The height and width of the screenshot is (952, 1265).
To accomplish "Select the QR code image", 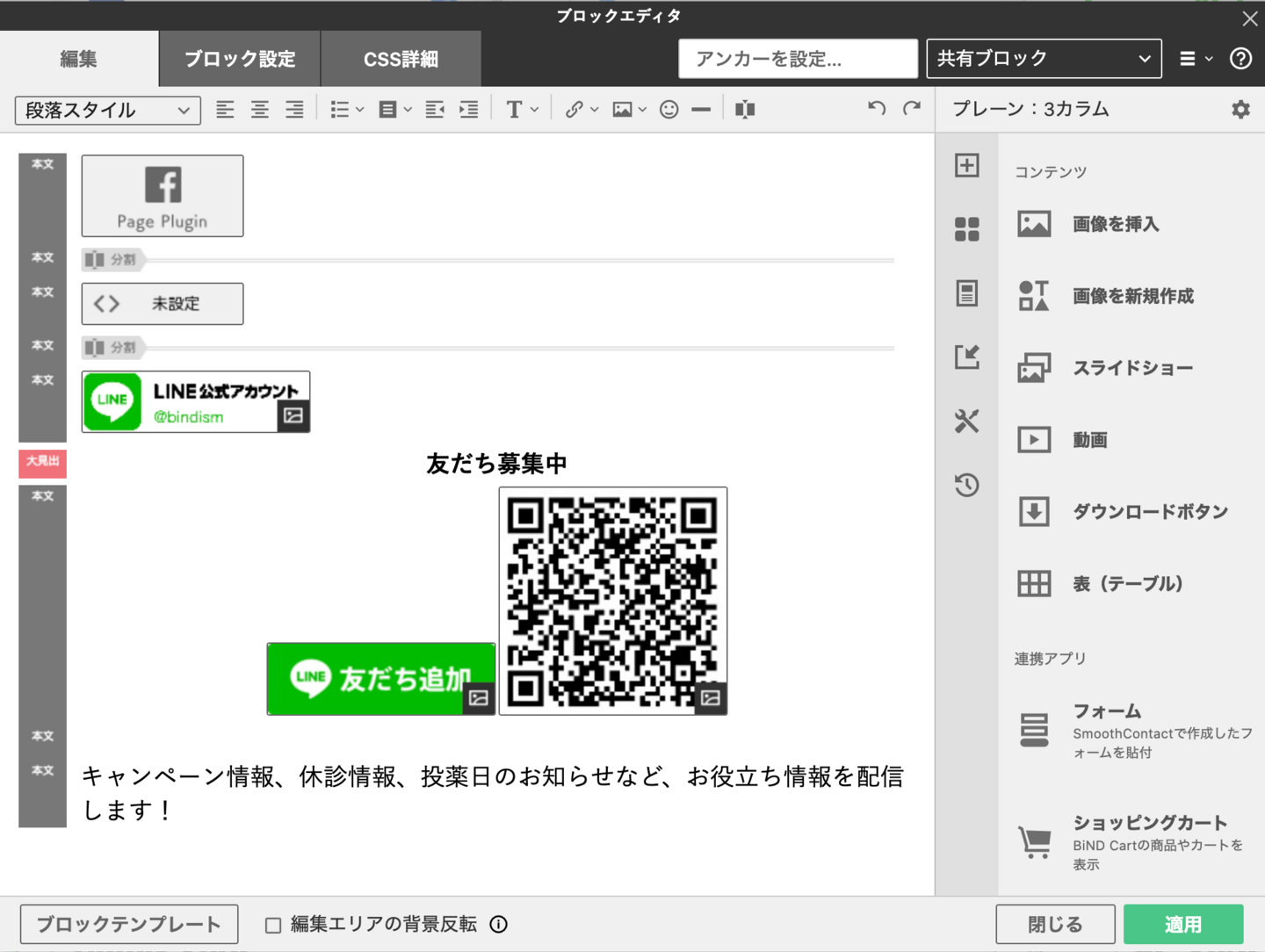I will click(613, 601).
